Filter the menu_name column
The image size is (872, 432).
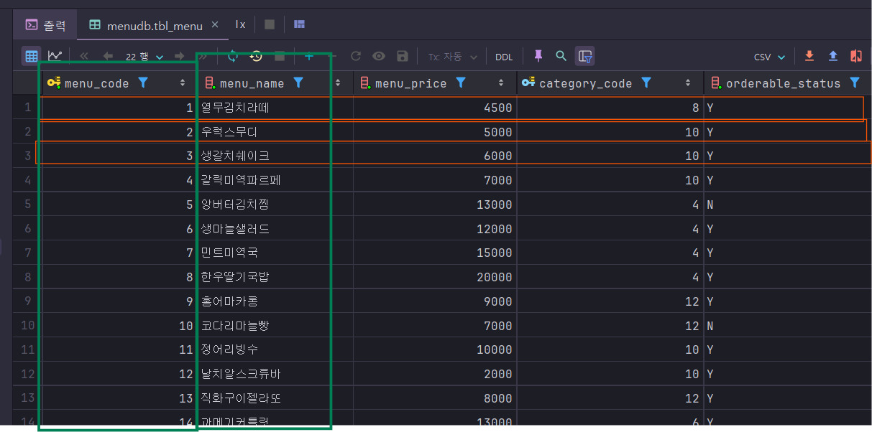pos(298,83)
